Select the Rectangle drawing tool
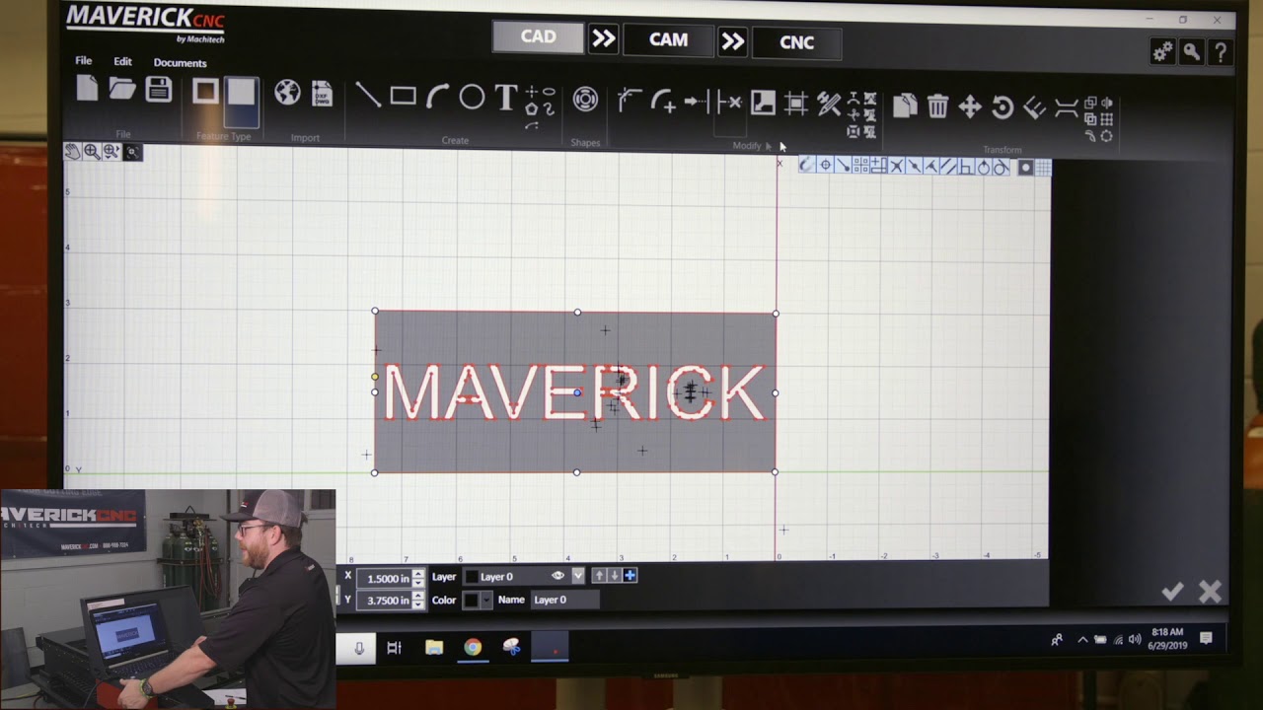Image resolution: width=1263 pixels, height=710 pixels. click(403, 96)
